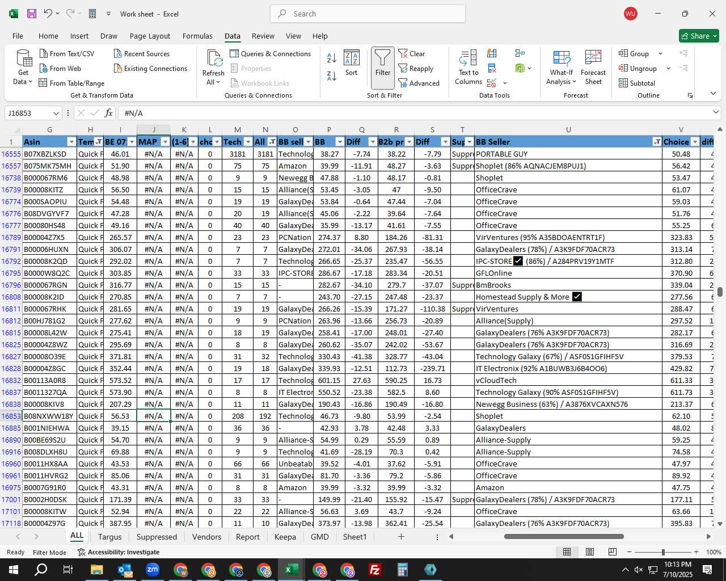Screen dimensions: 726x581
Task: Launch Text to Columns
Action: (x=468, y=68)
